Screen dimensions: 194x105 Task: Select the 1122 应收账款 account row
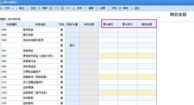tap(79, 93)
